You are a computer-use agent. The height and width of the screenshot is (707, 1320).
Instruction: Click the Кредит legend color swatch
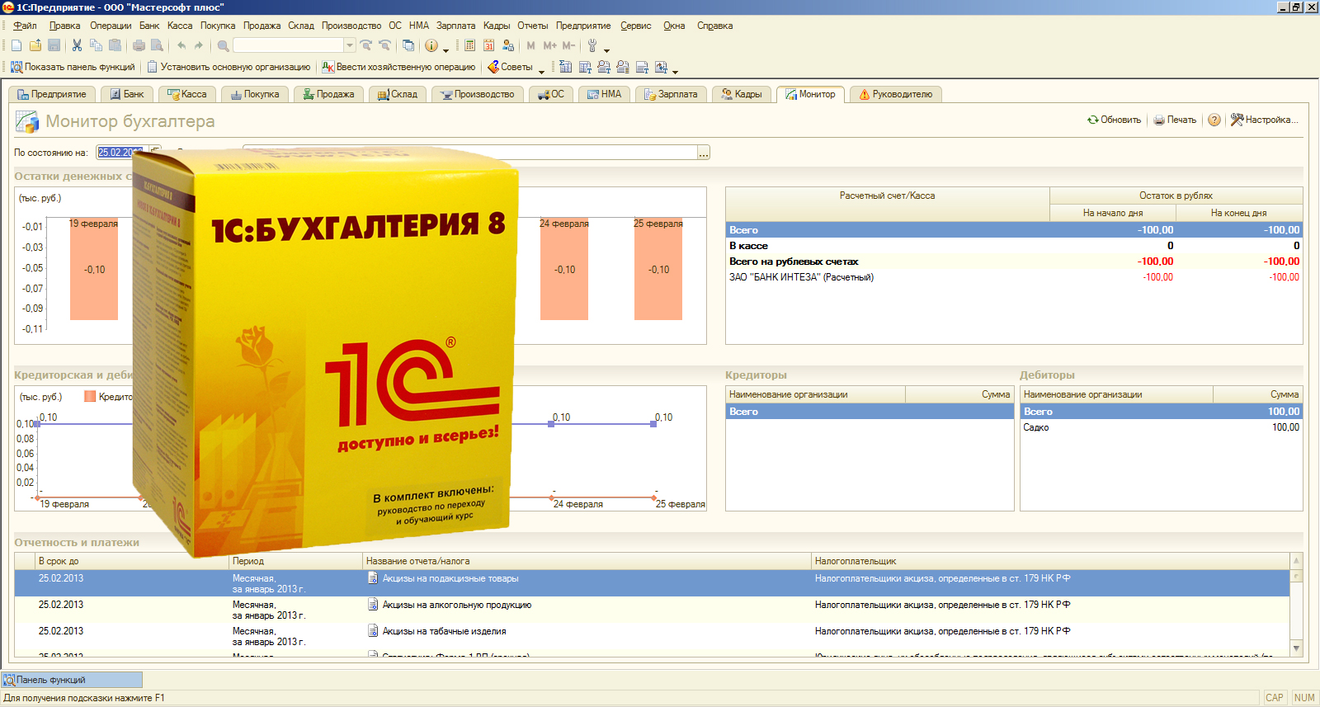coord(90,397)
